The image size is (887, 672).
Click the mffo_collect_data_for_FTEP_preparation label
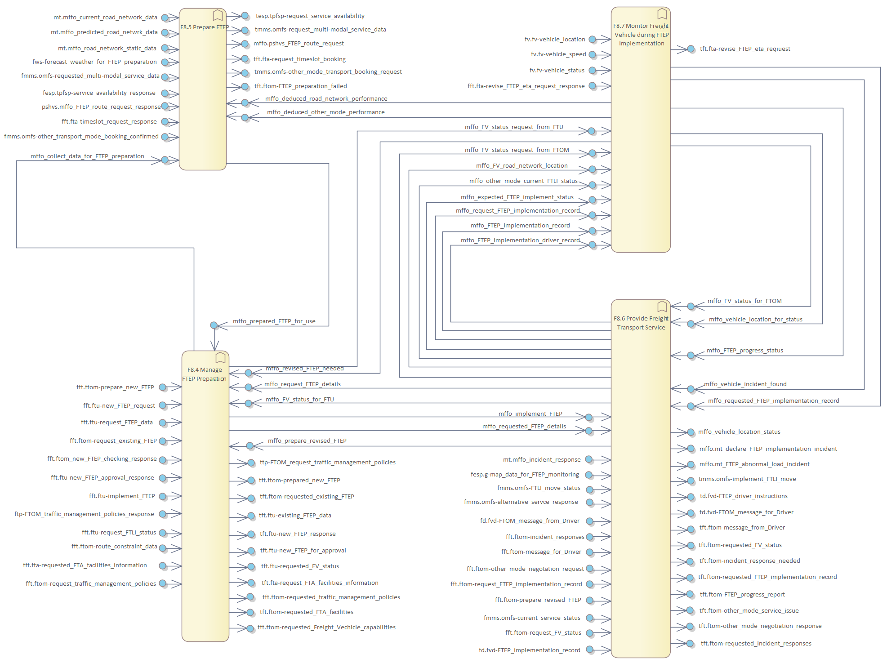pyautogui.click(x=87, y=156)
